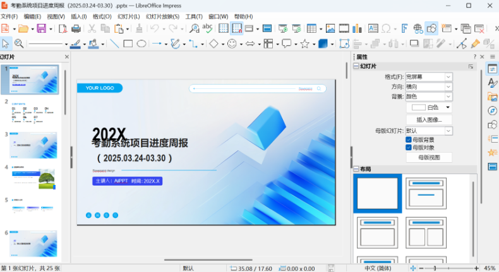The image size is (499, 272).
Task: Collapse the 幻灯片 properties section
Action: [x=356, y=66]
